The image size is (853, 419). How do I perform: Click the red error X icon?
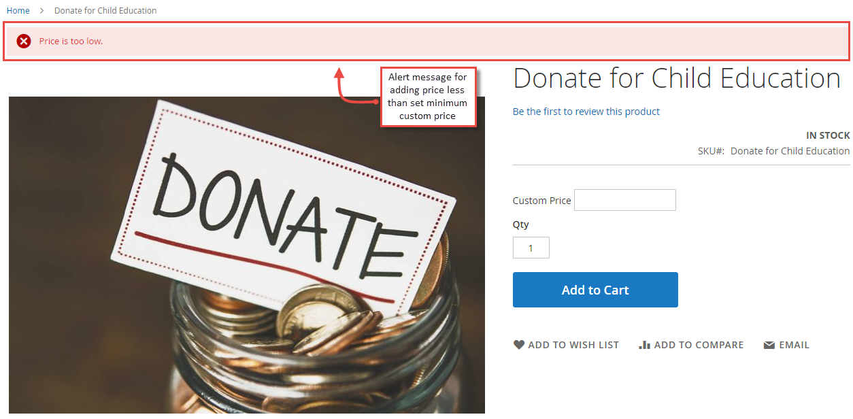pyautogui.click(x=24, y=41)
